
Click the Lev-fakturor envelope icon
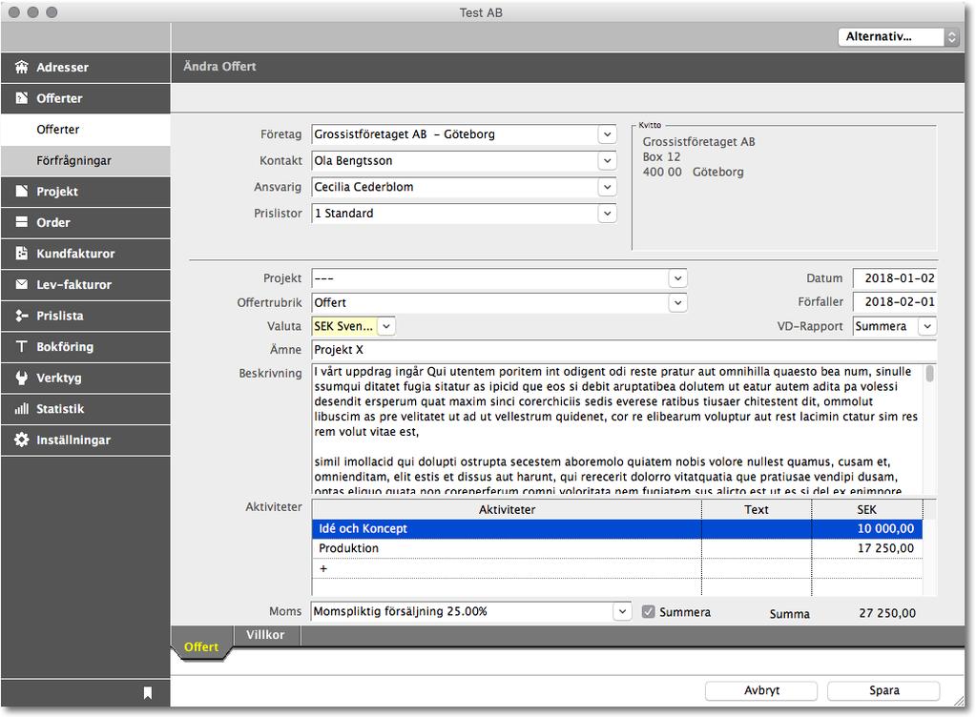pos(22,284)
